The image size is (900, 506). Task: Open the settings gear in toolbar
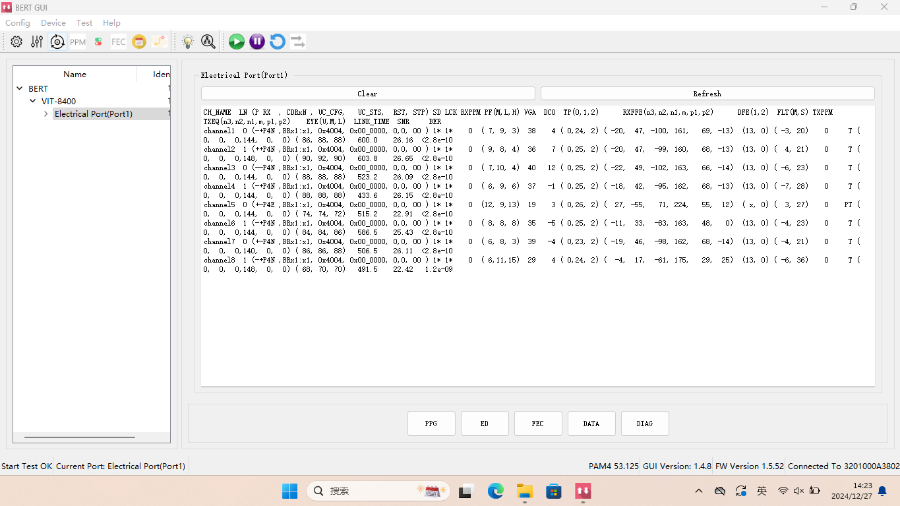pyautogui.click(x=16, y=42)
